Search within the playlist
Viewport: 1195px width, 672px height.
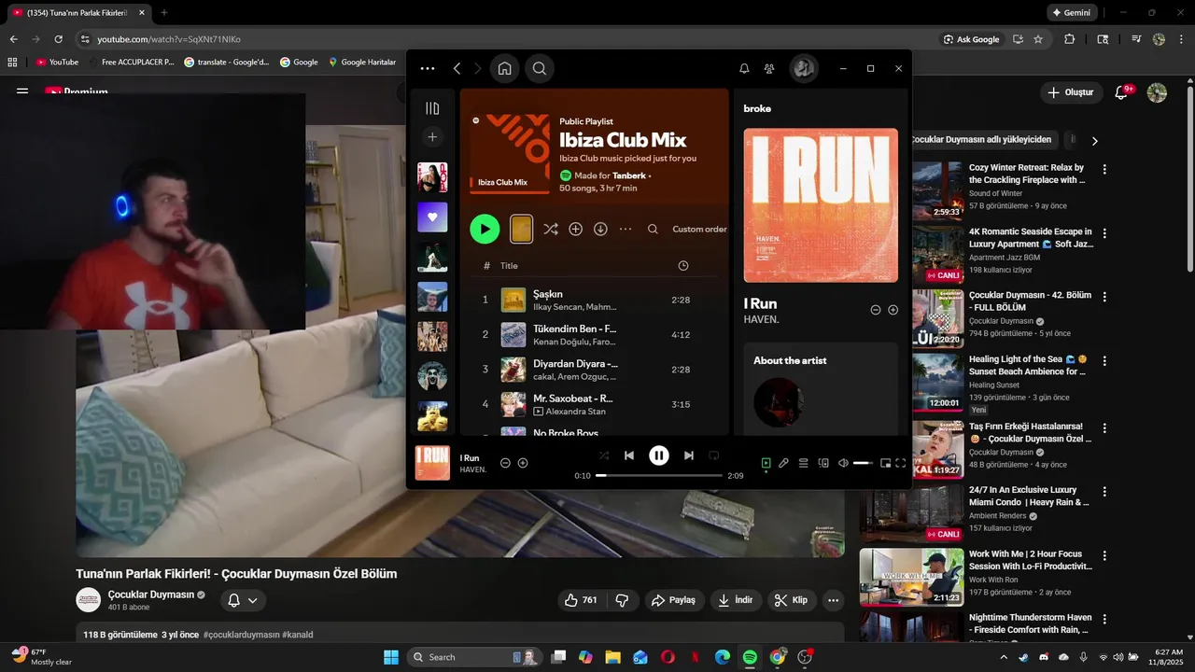pyautogui.click(x=653, y=229)
